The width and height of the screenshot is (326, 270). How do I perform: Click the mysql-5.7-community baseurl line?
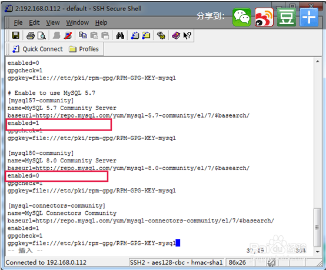coord(128,115)
